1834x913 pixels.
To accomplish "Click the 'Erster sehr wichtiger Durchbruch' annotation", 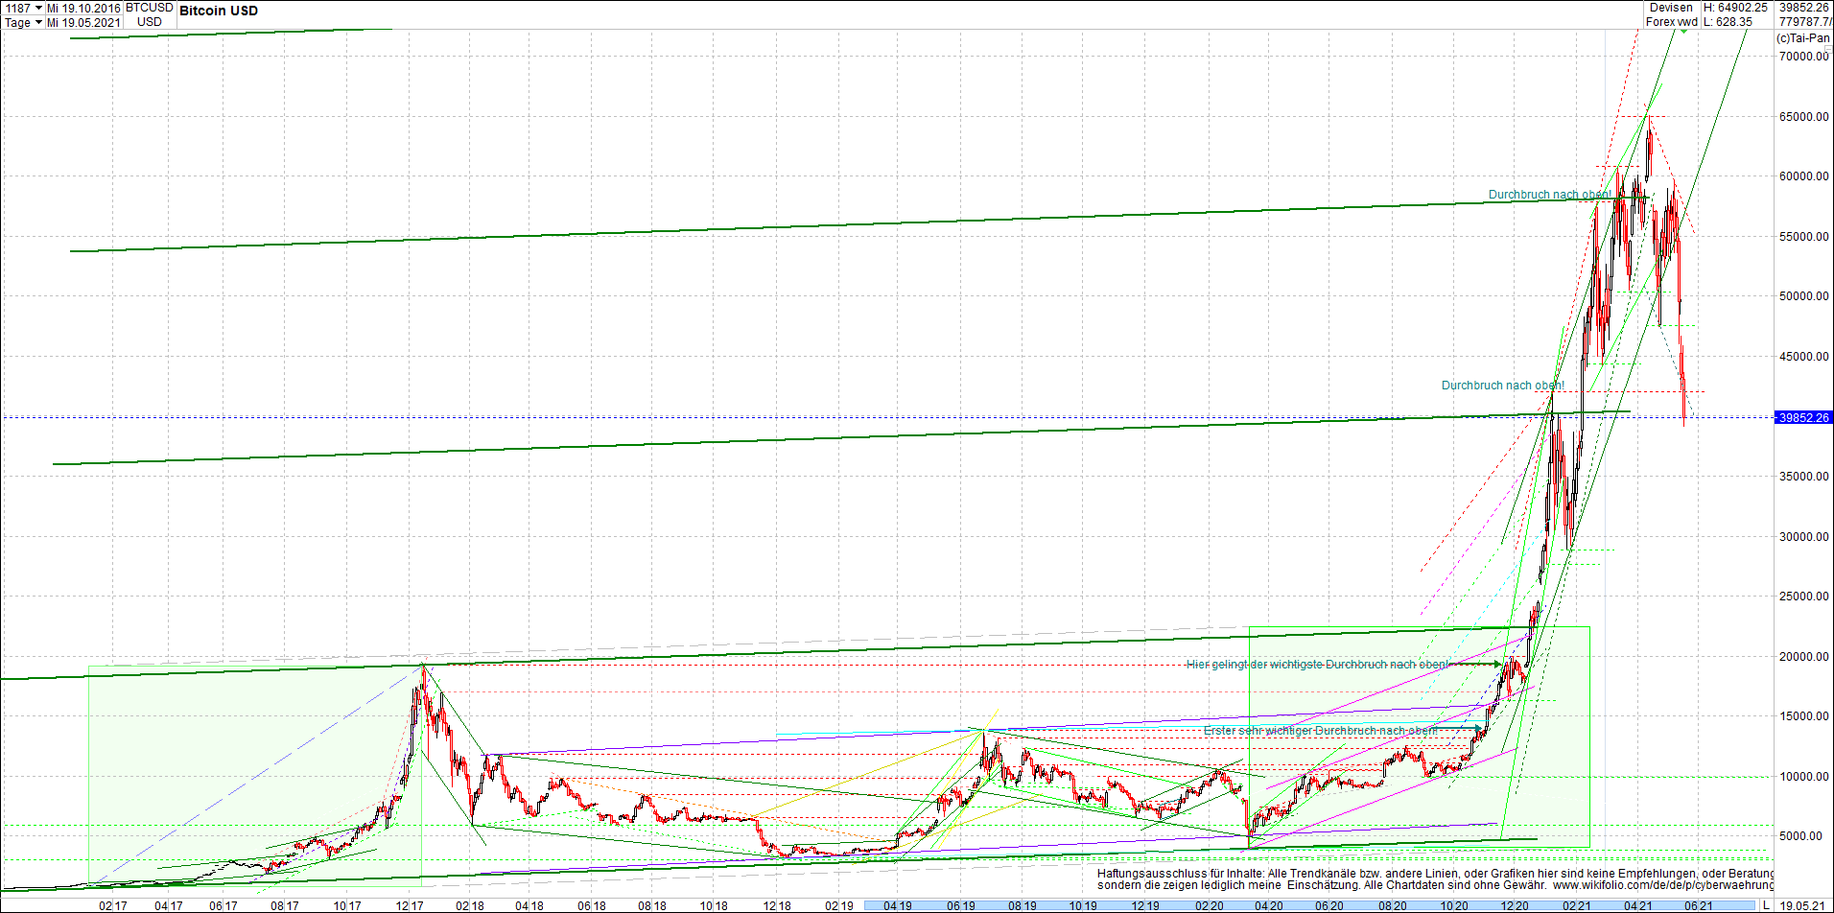I will 1320,731.
